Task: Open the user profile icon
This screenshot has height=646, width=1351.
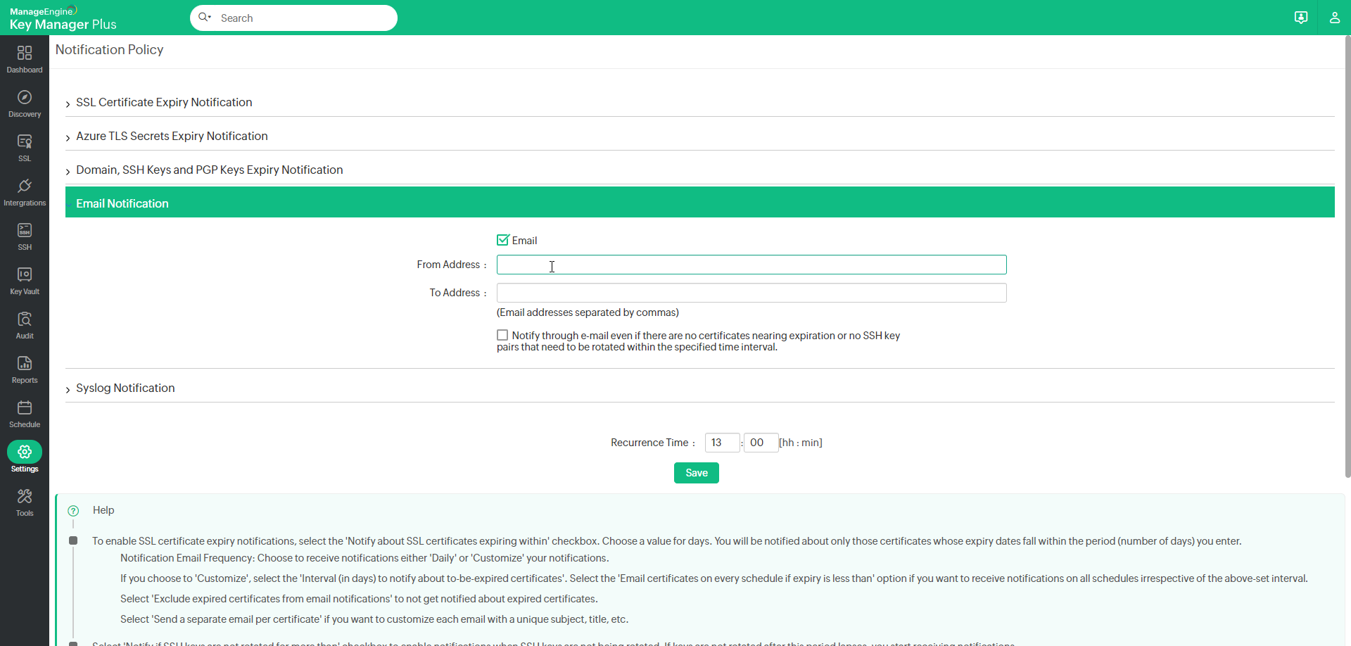Action: 1334,18
